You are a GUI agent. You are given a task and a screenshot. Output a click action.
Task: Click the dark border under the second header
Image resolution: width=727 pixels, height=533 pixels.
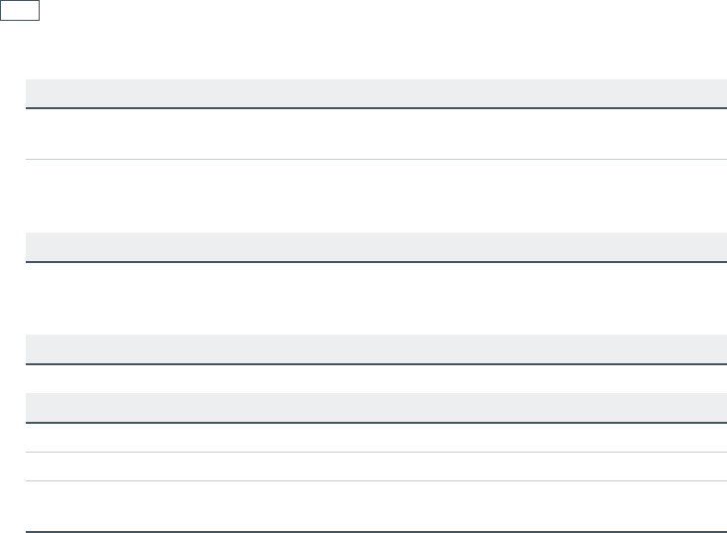tap(376, 262)
